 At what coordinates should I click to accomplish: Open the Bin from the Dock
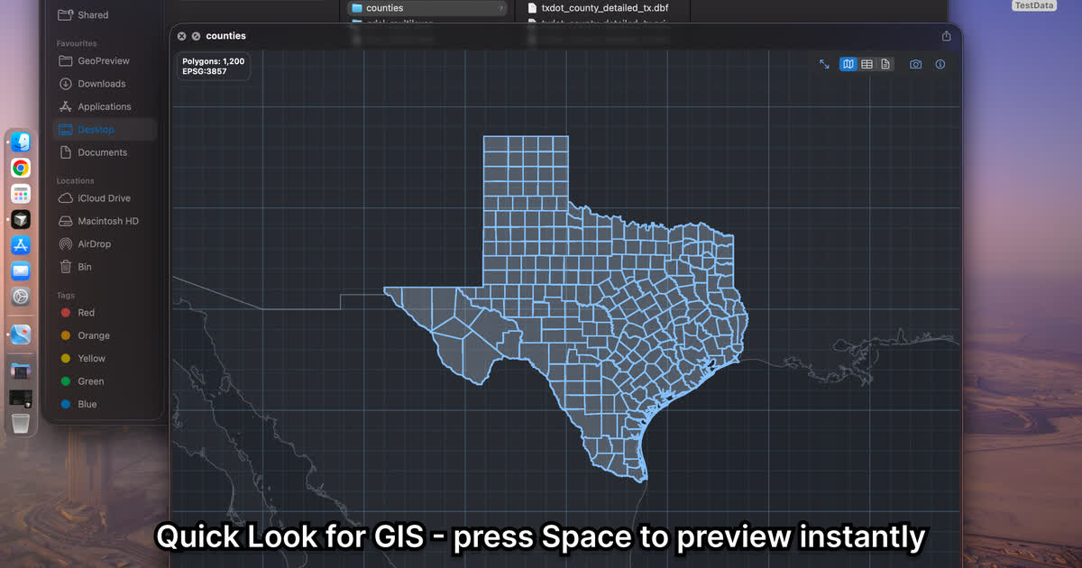point(21,423)
